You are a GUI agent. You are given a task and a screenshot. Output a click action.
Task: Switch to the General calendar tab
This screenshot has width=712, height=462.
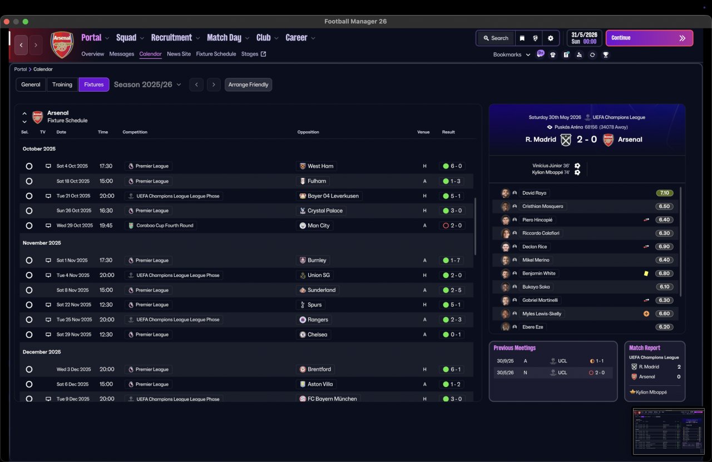tap(31, 85)
